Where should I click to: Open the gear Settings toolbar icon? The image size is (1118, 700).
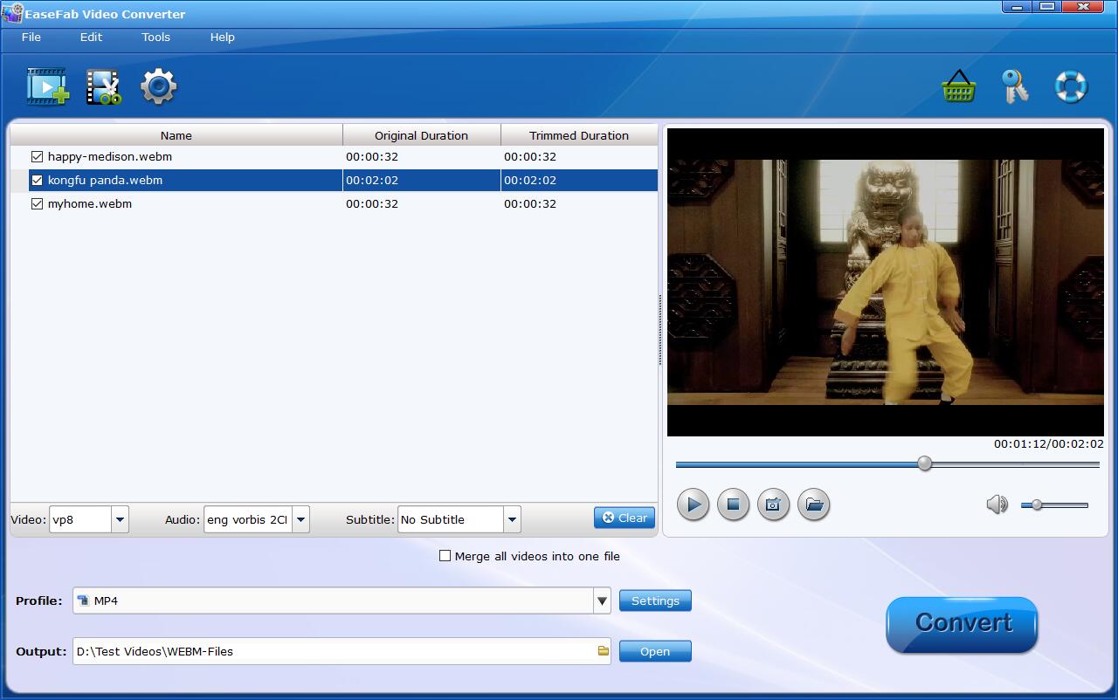[159, 86]
